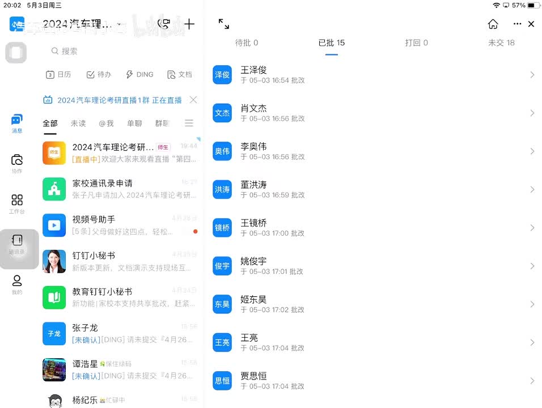Switch to the 打回 0 tab
The image size is (542, 408).
coord(417,43)
